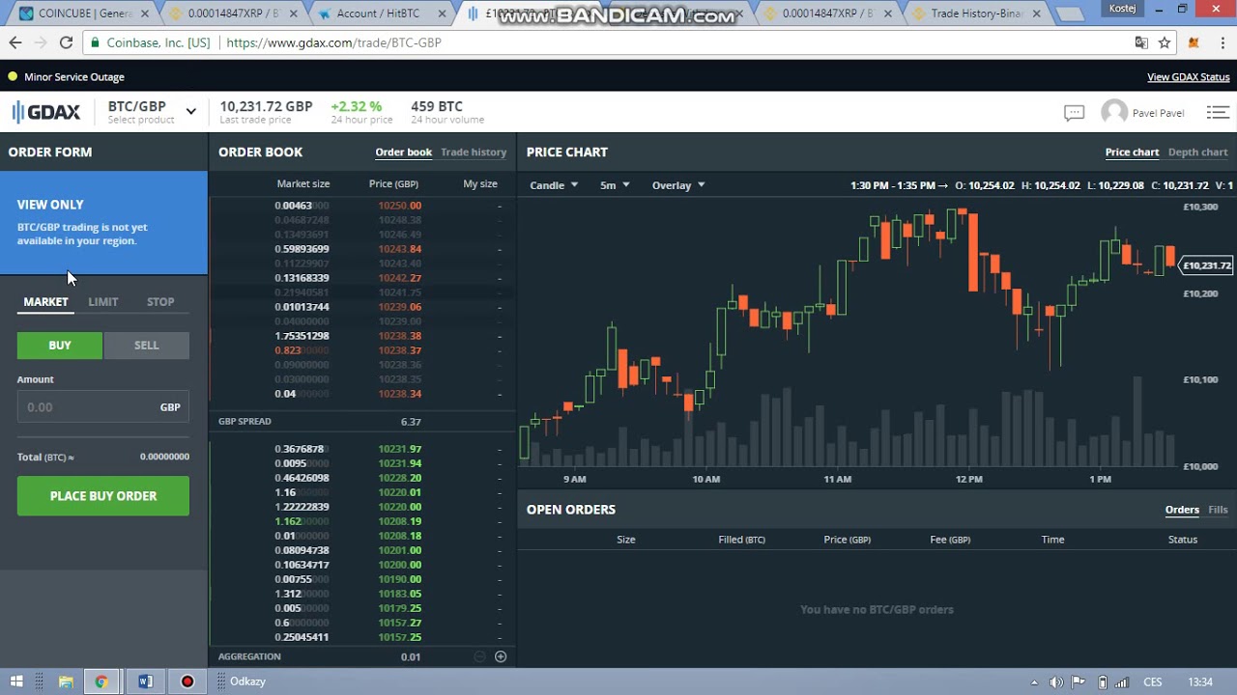Click the Odkazy links toolbar on taskbar
This screenshot has height=695, width=1237.
pos(247,681)
